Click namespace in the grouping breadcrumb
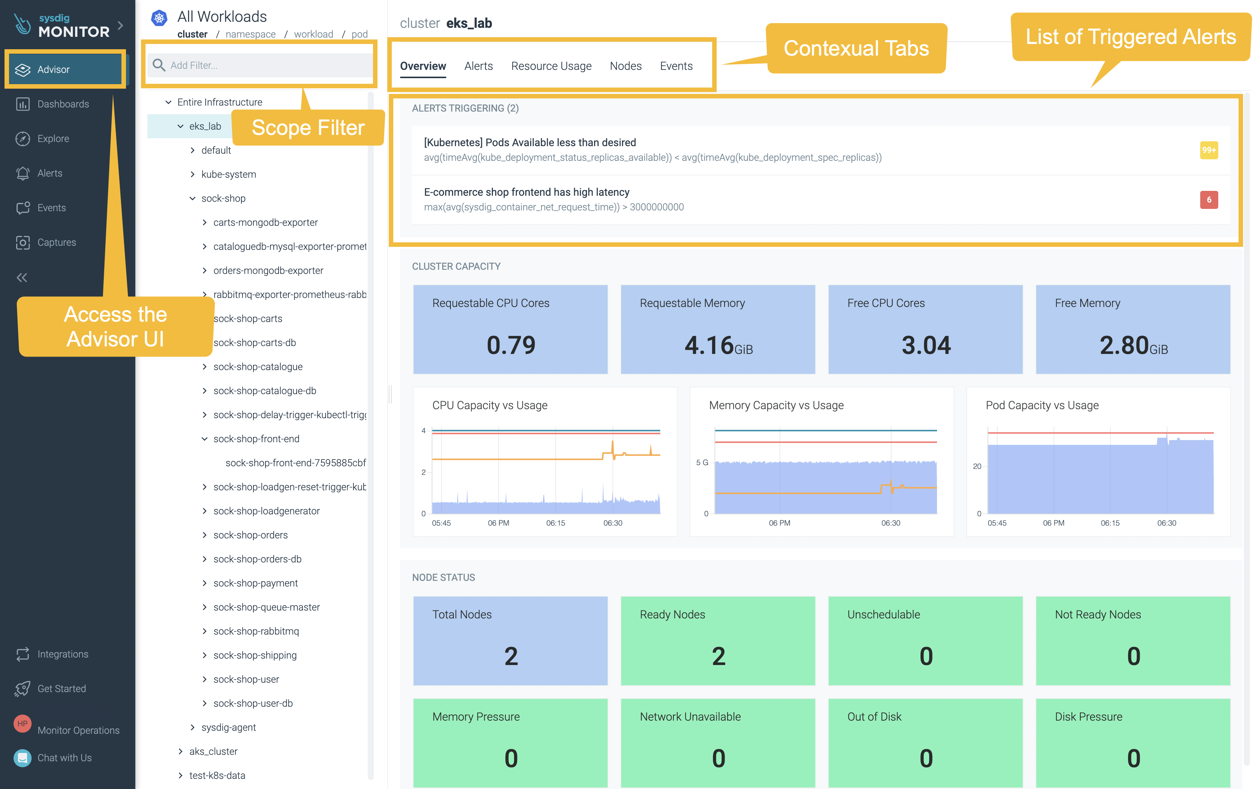Screen dimensions: 1260x789 coord(251,35)
